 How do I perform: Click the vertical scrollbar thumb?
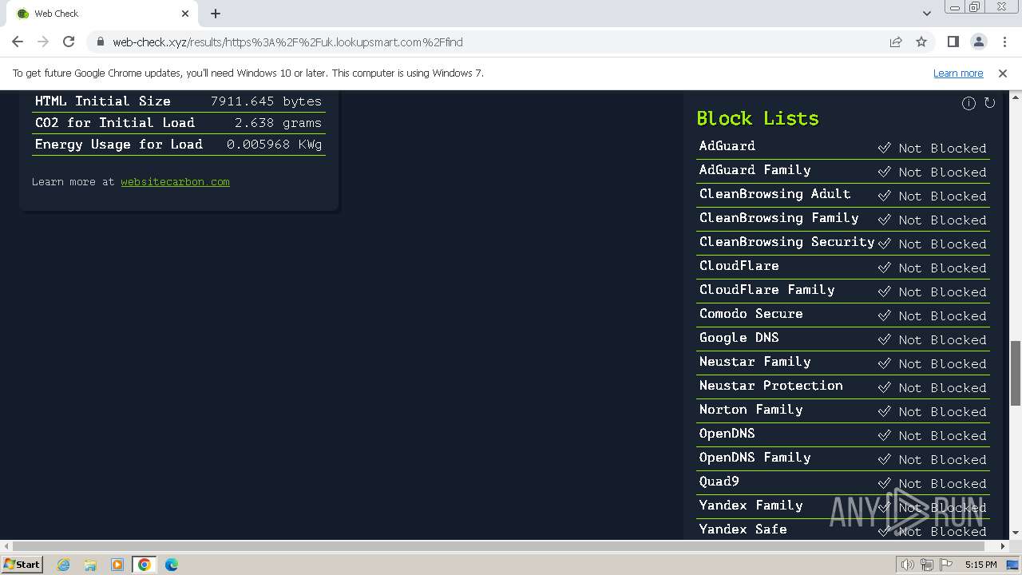tap(1016, 373)
